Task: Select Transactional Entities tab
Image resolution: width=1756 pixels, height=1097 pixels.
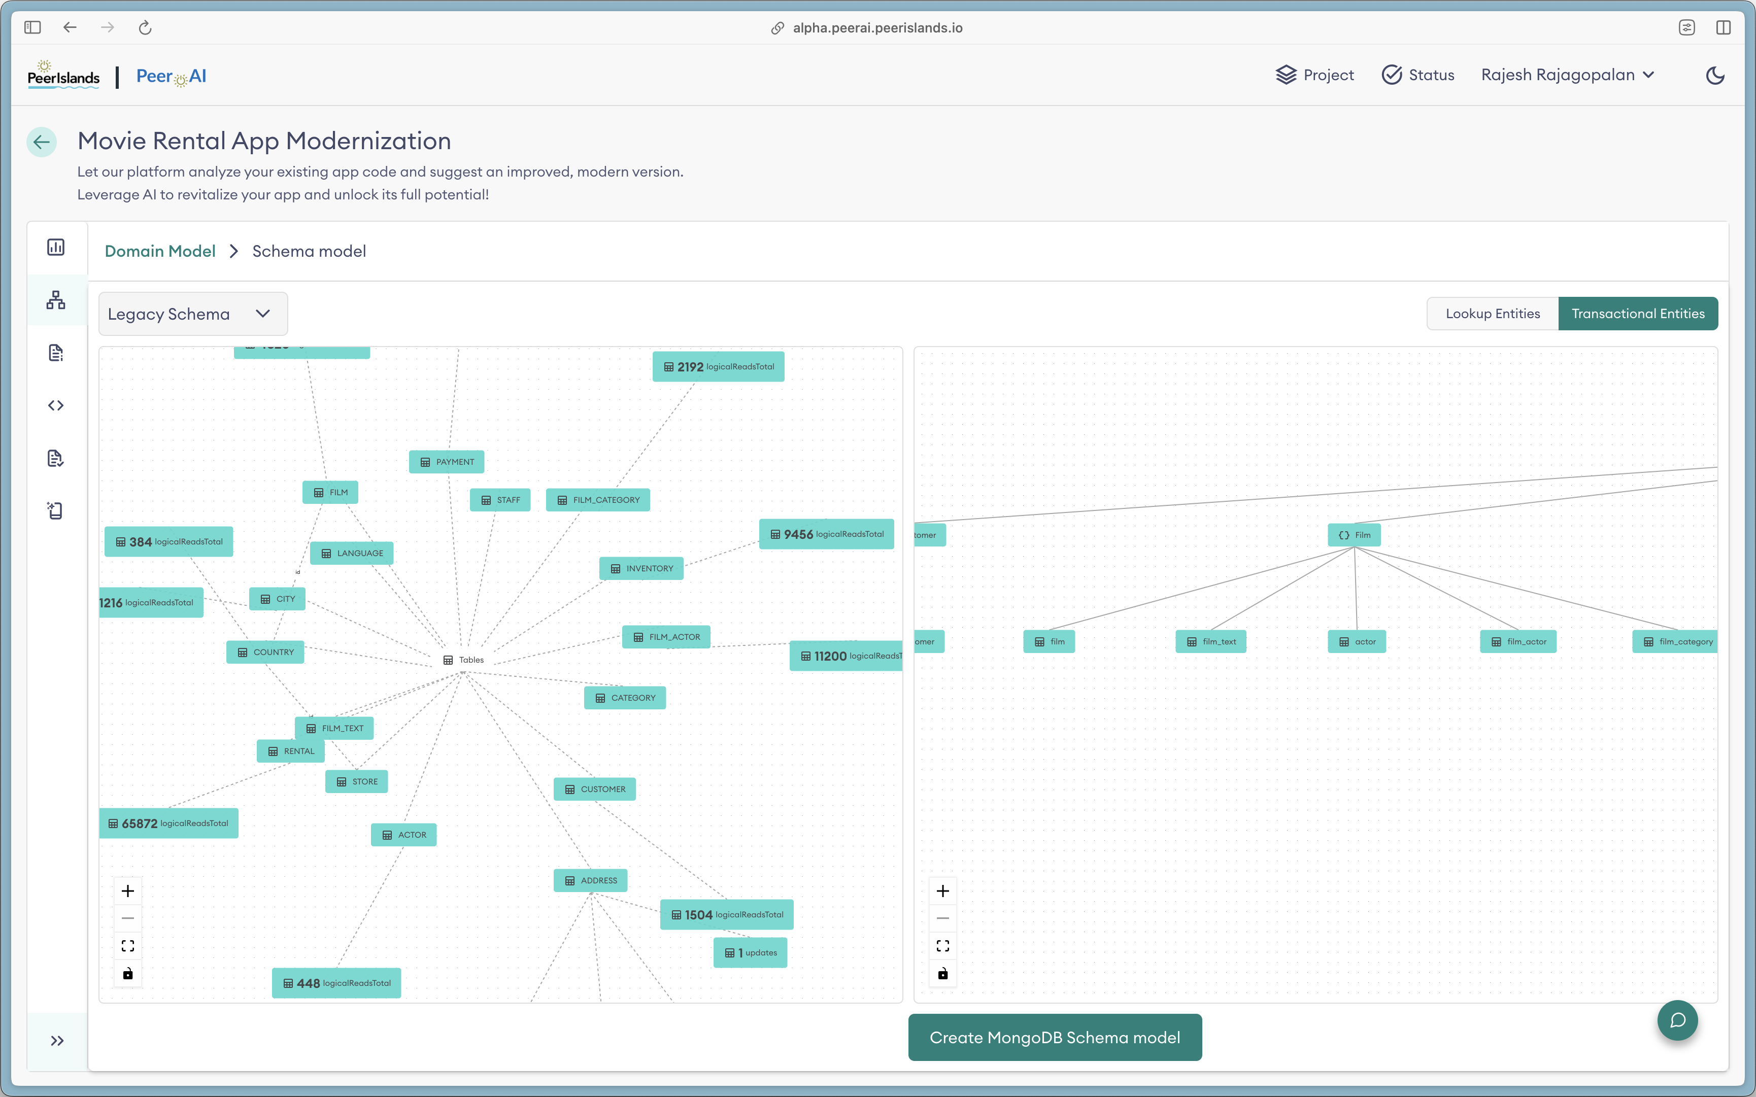Action: (1638, 314)
